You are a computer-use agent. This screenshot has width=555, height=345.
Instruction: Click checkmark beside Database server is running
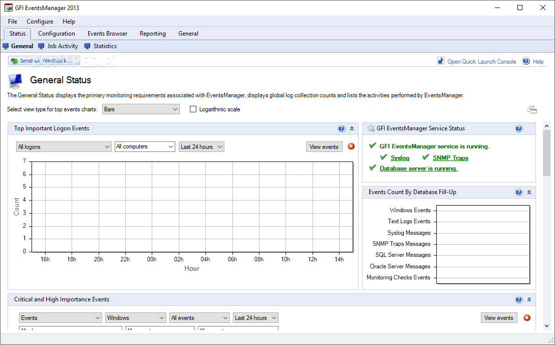[372, 167]
